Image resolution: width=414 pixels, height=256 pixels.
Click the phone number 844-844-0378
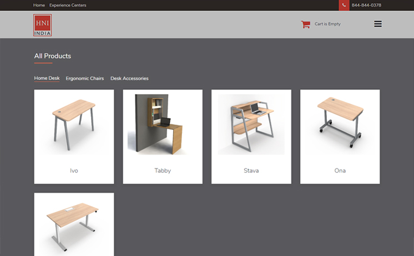[366, 5]
